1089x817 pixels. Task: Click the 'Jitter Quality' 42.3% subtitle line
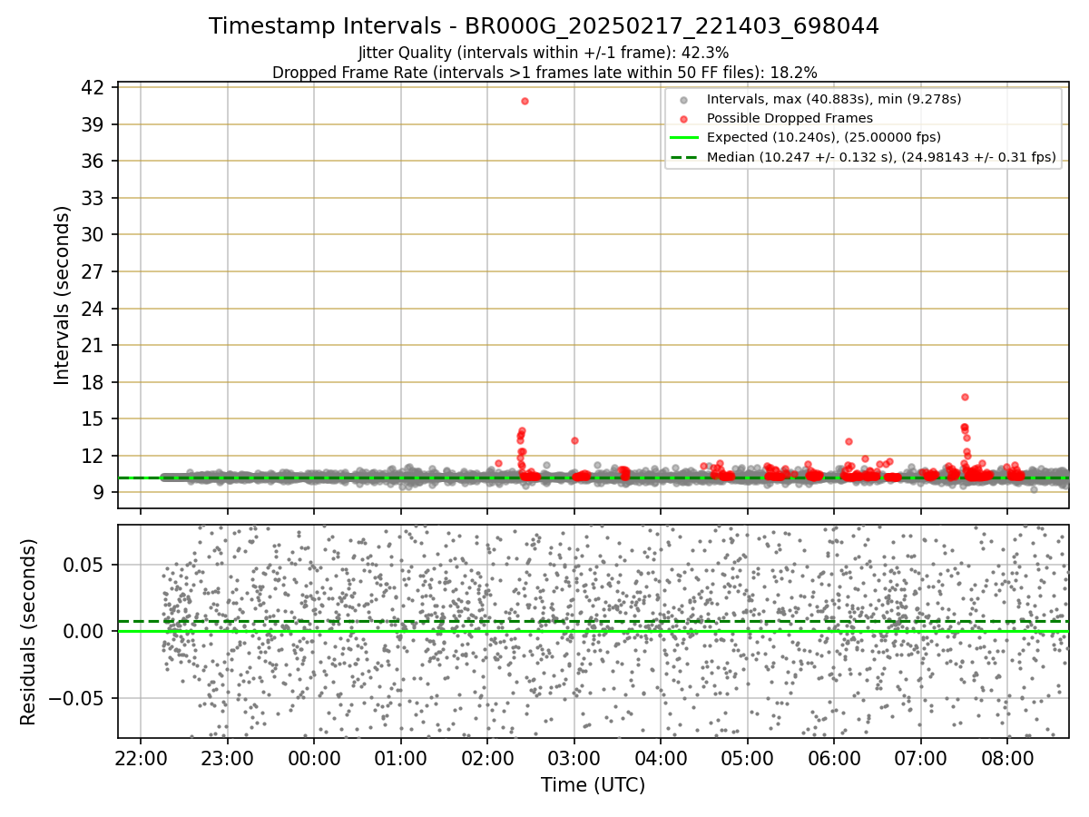click(x=544, y=53)
